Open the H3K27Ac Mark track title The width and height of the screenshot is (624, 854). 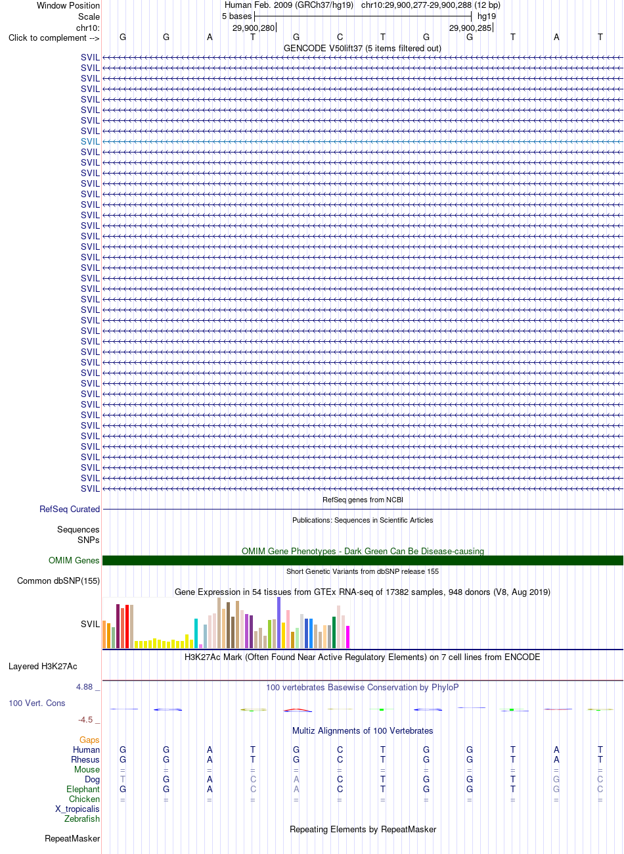pos(363,657)
